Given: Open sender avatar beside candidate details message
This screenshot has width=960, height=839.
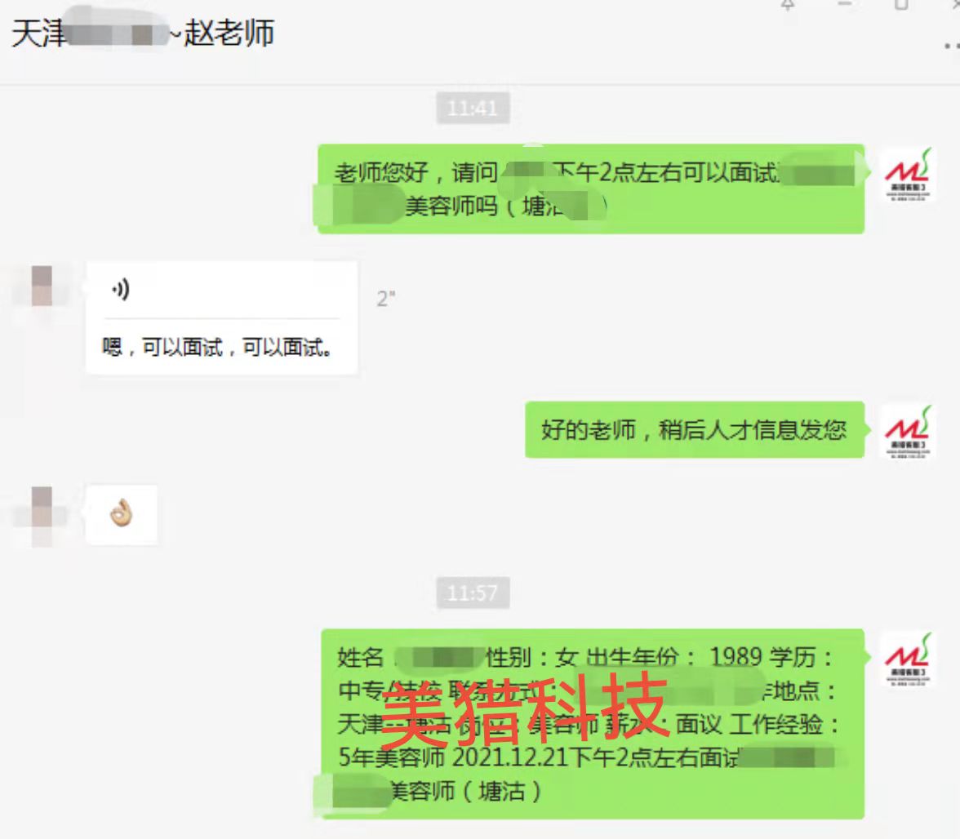Looking at the screenshot, I should click(908, 660).
